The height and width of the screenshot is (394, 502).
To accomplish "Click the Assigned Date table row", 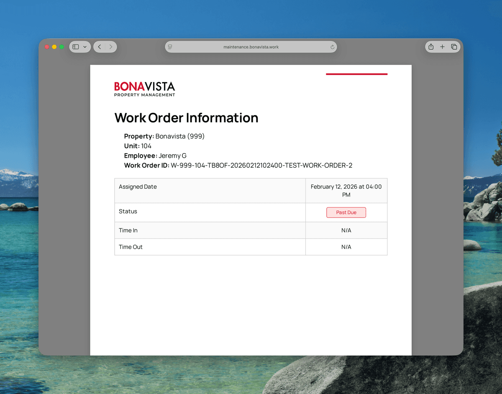I will [x=209, y=190].
